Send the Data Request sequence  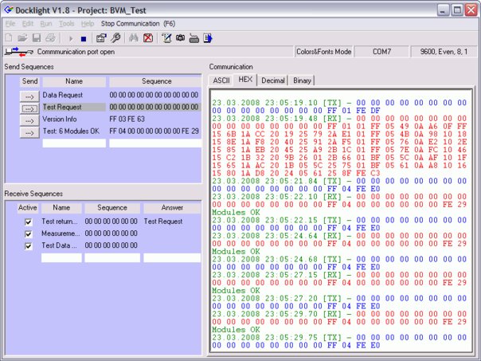pos(29,96)
